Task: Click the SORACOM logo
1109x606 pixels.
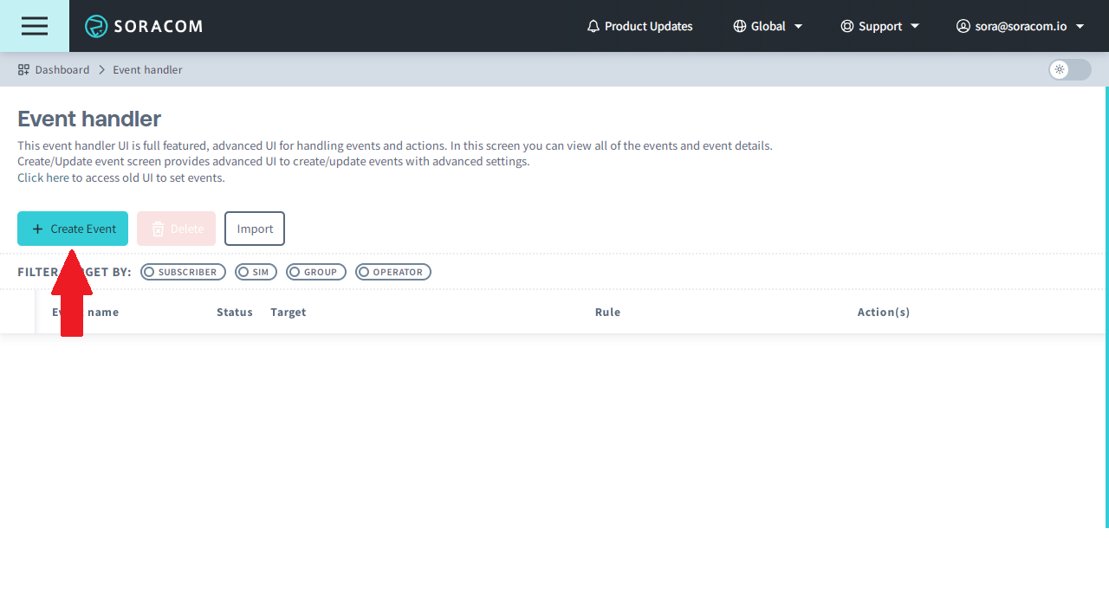Action: pyautogui.click(x=143, y=26)
